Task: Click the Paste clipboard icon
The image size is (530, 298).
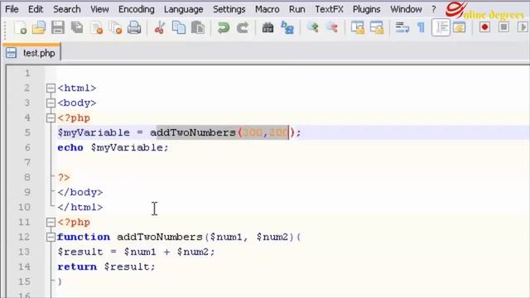Action: pos(198,27)
